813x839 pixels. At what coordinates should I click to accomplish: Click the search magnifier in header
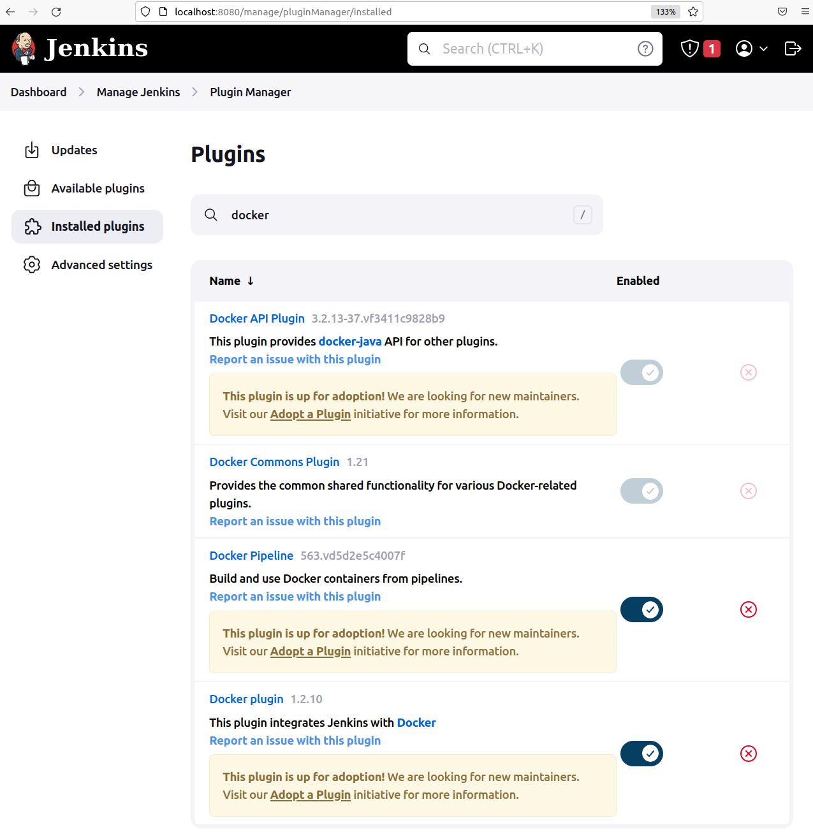pyautogui.click(x=424, y=49)
